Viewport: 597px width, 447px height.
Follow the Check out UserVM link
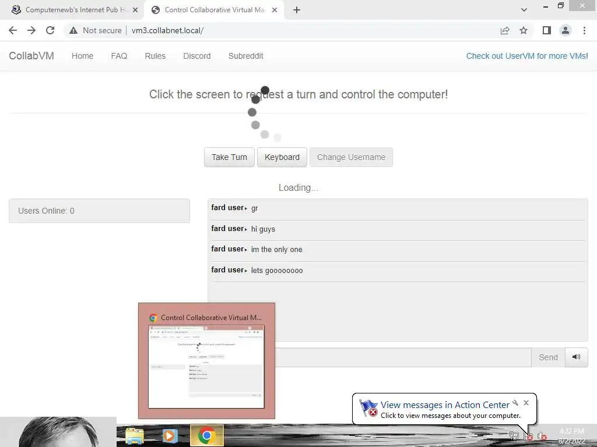click(527, 56)
